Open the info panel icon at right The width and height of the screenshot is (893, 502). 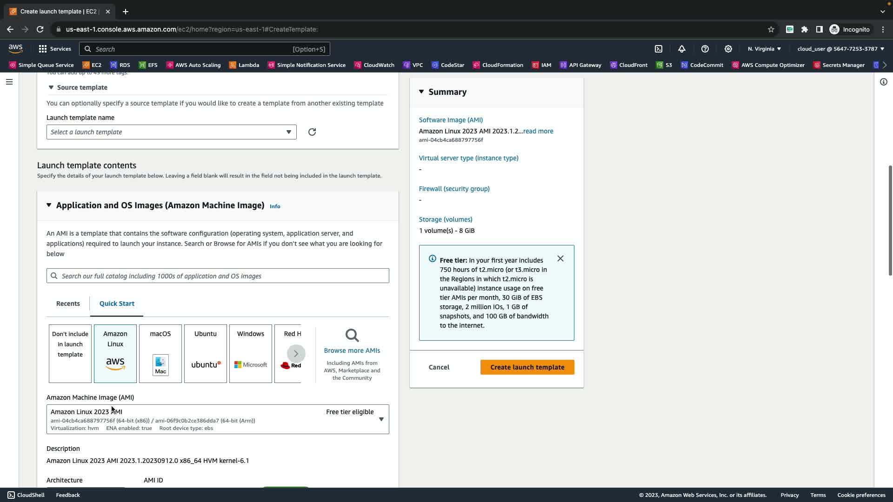(884, 82)
